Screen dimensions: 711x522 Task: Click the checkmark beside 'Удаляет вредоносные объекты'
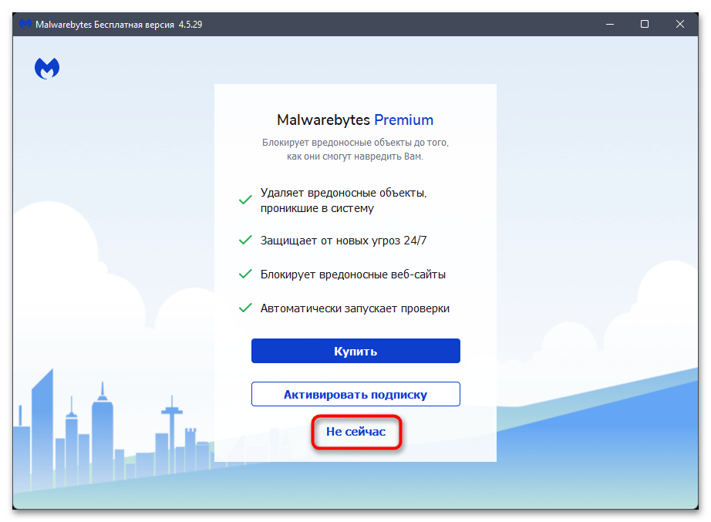point(245,200)
